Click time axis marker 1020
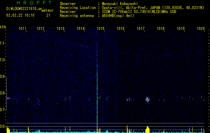This screenshot has width=210, height=133. [201, 29]
